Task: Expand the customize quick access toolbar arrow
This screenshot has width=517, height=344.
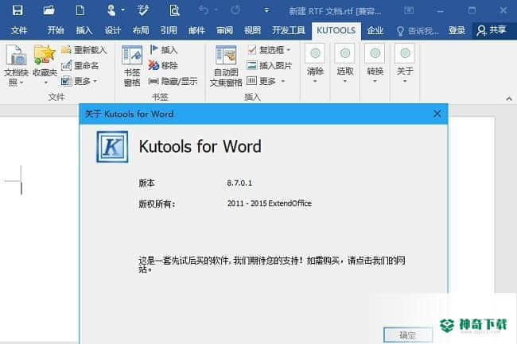Action: (x=266, y=10)
